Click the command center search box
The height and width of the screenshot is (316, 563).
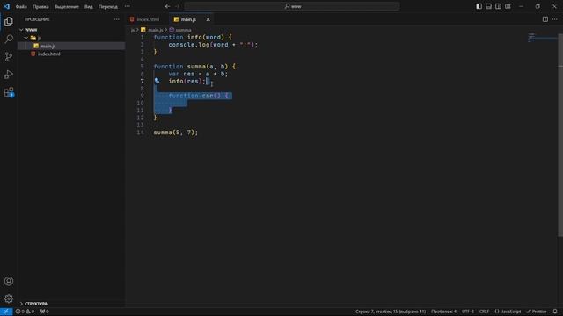pos(292,6)
